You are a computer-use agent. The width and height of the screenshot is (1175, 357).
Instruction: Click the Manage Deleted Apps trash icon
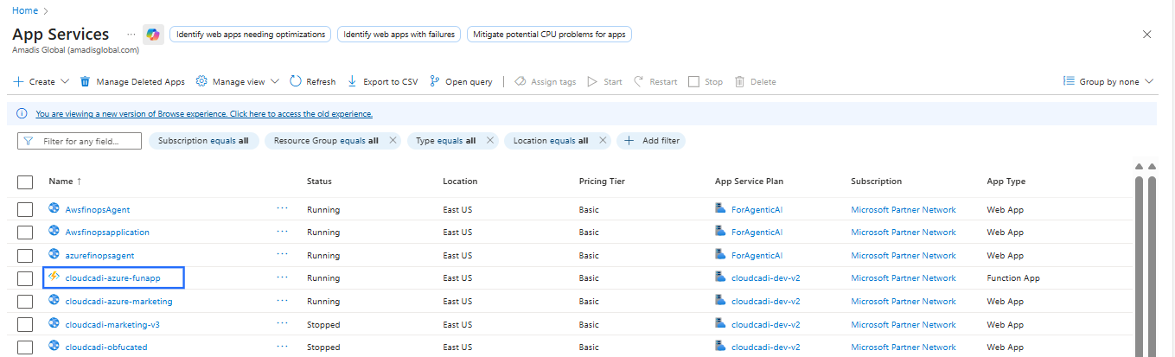(x=86, y=81)
